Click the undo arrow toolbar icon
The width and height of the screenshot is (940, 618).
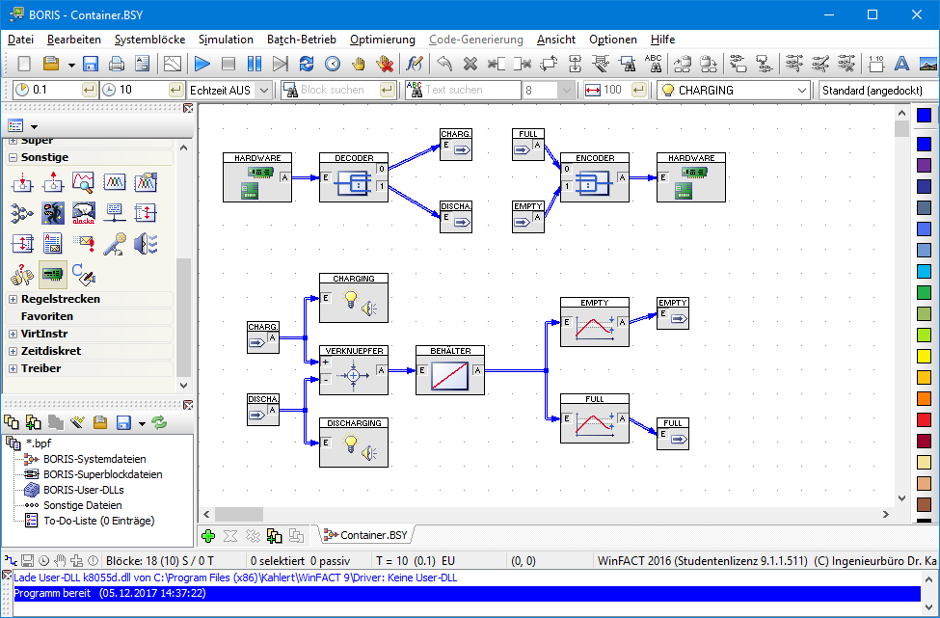[x=444, y=64]
